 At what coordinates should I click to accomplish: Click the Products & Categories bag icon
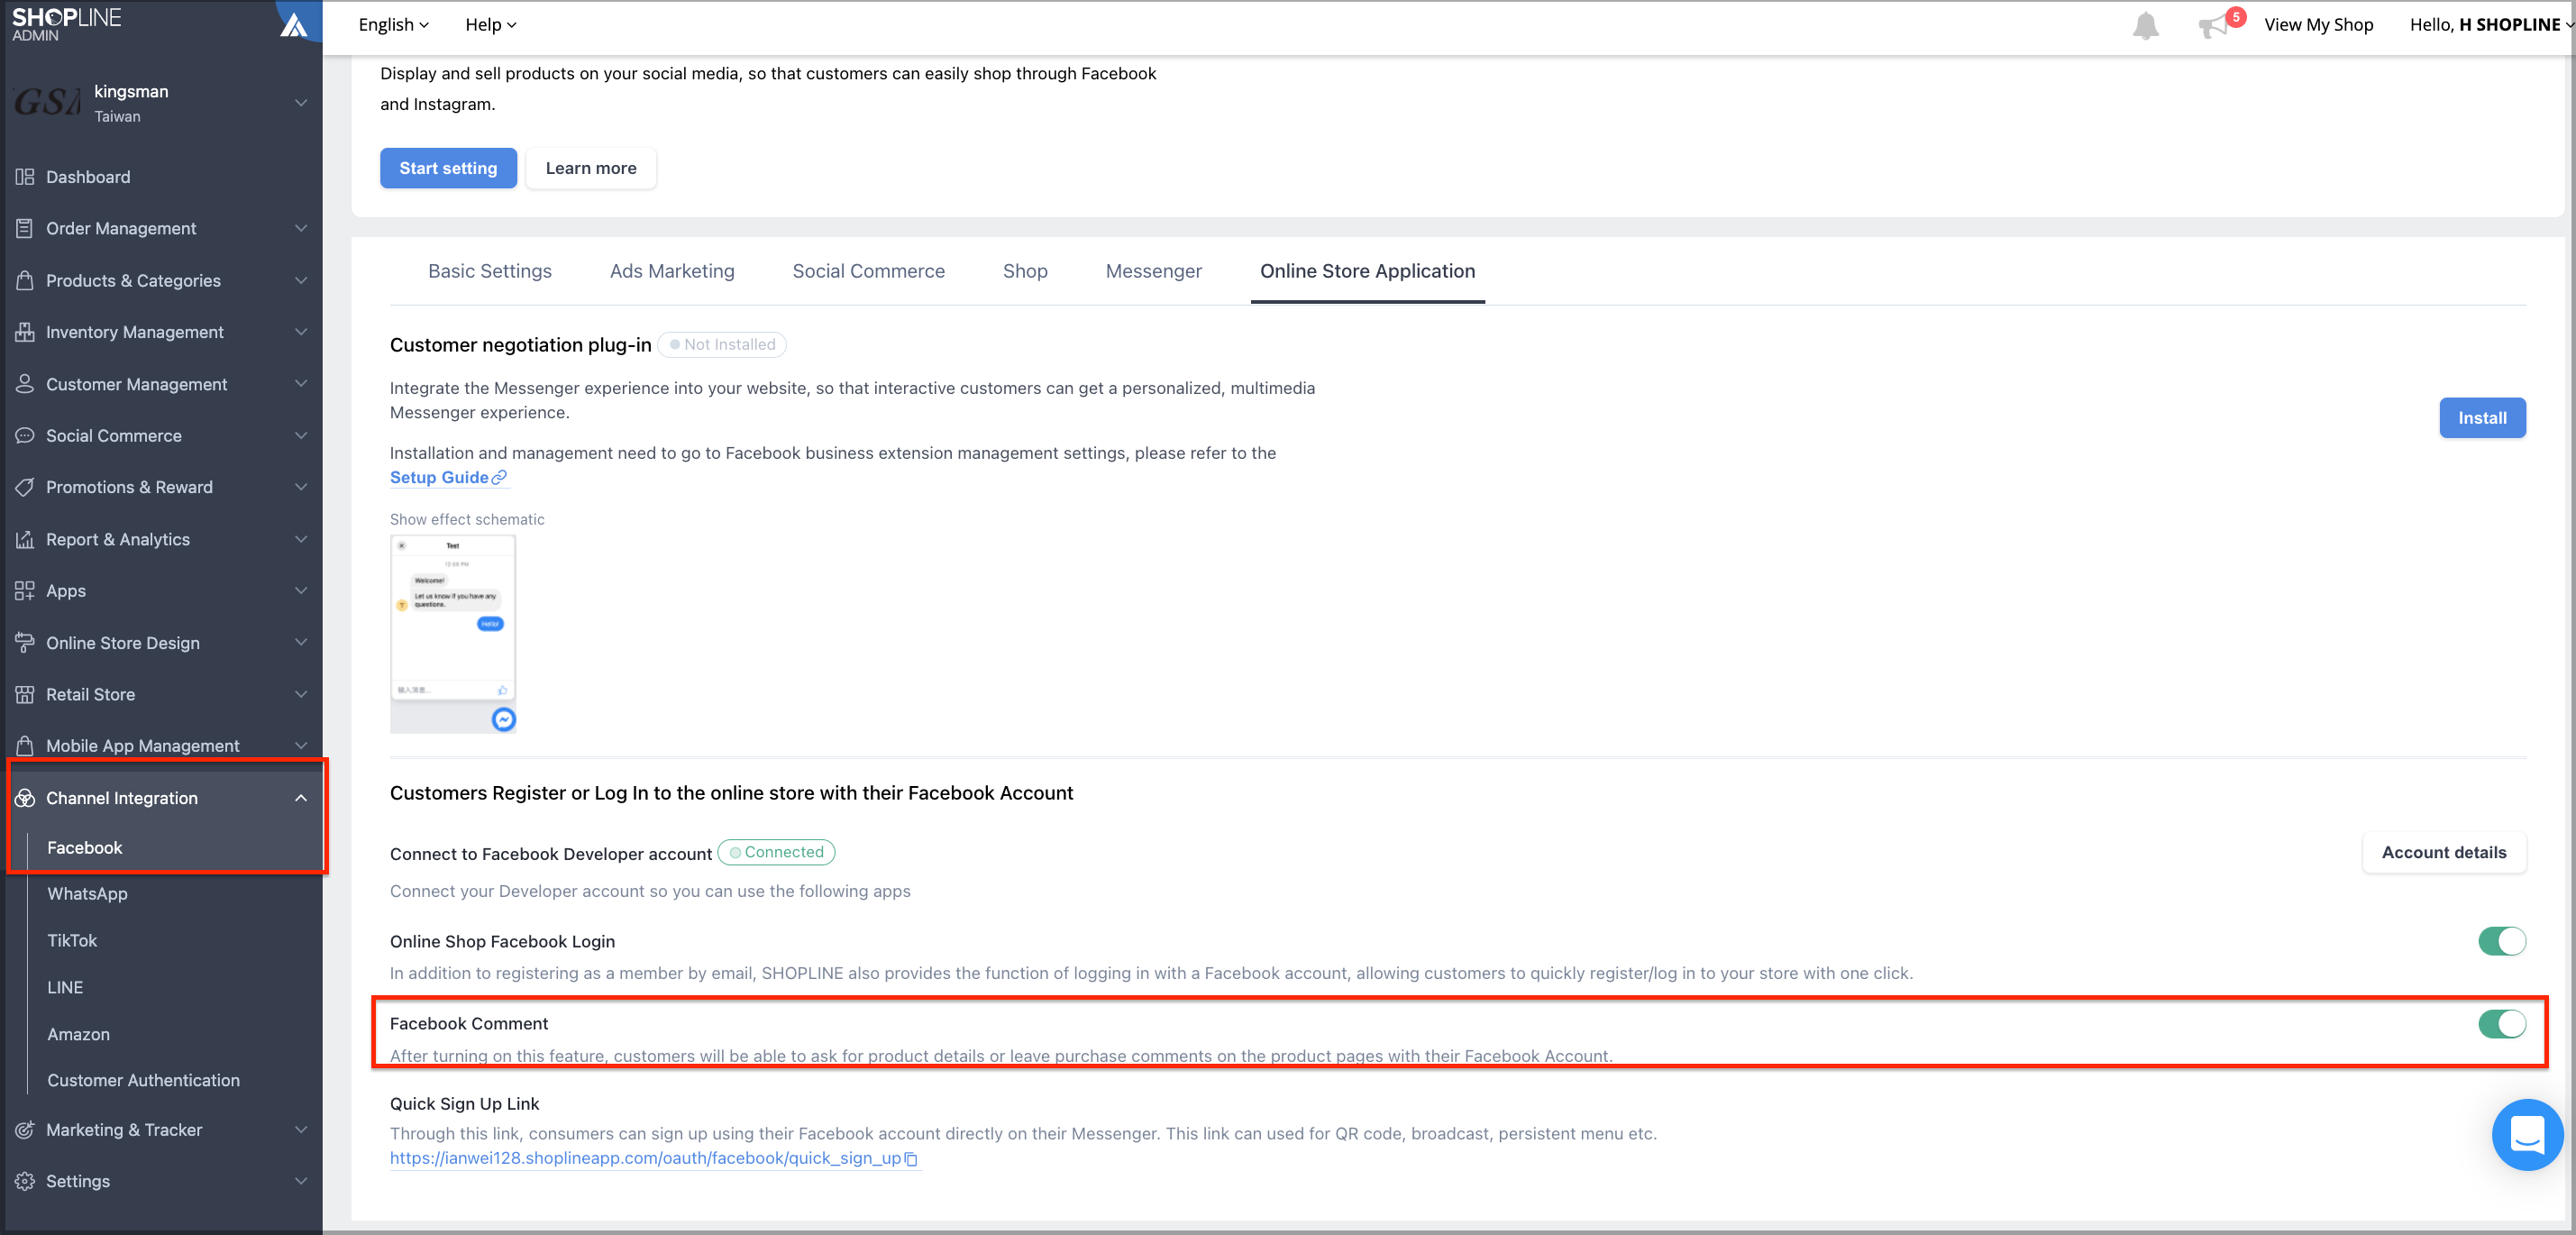[x=25, y=280]
